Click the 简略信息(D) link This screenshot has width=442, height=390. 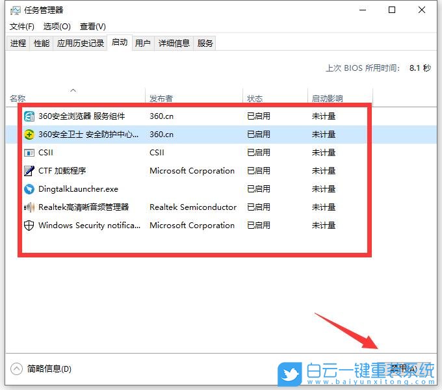[x=49, y=369]
